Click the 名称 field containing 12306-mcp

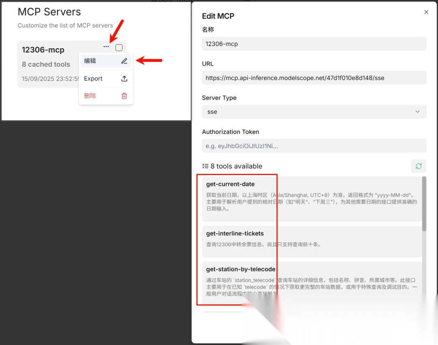[314, 44]
